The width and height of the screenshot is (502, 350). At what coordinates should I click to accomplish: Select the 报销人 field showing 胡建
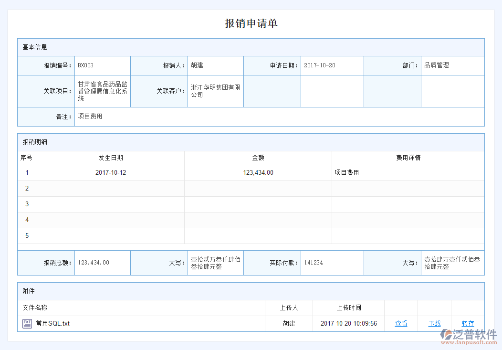point(197,65)
